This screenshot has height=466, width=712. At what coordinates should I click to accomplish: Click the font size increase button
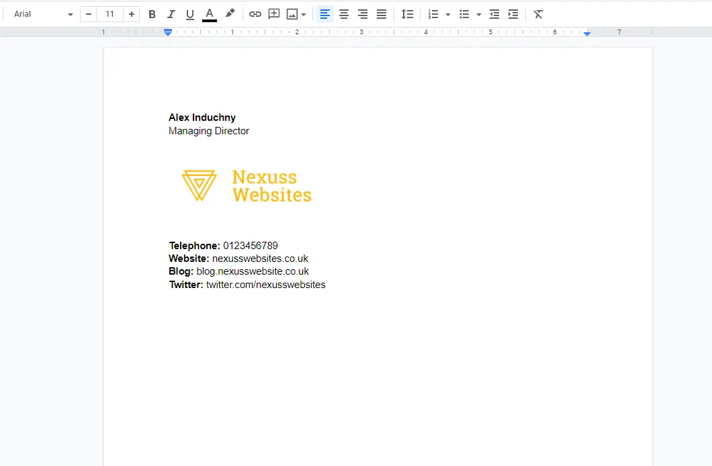[131, 13]
